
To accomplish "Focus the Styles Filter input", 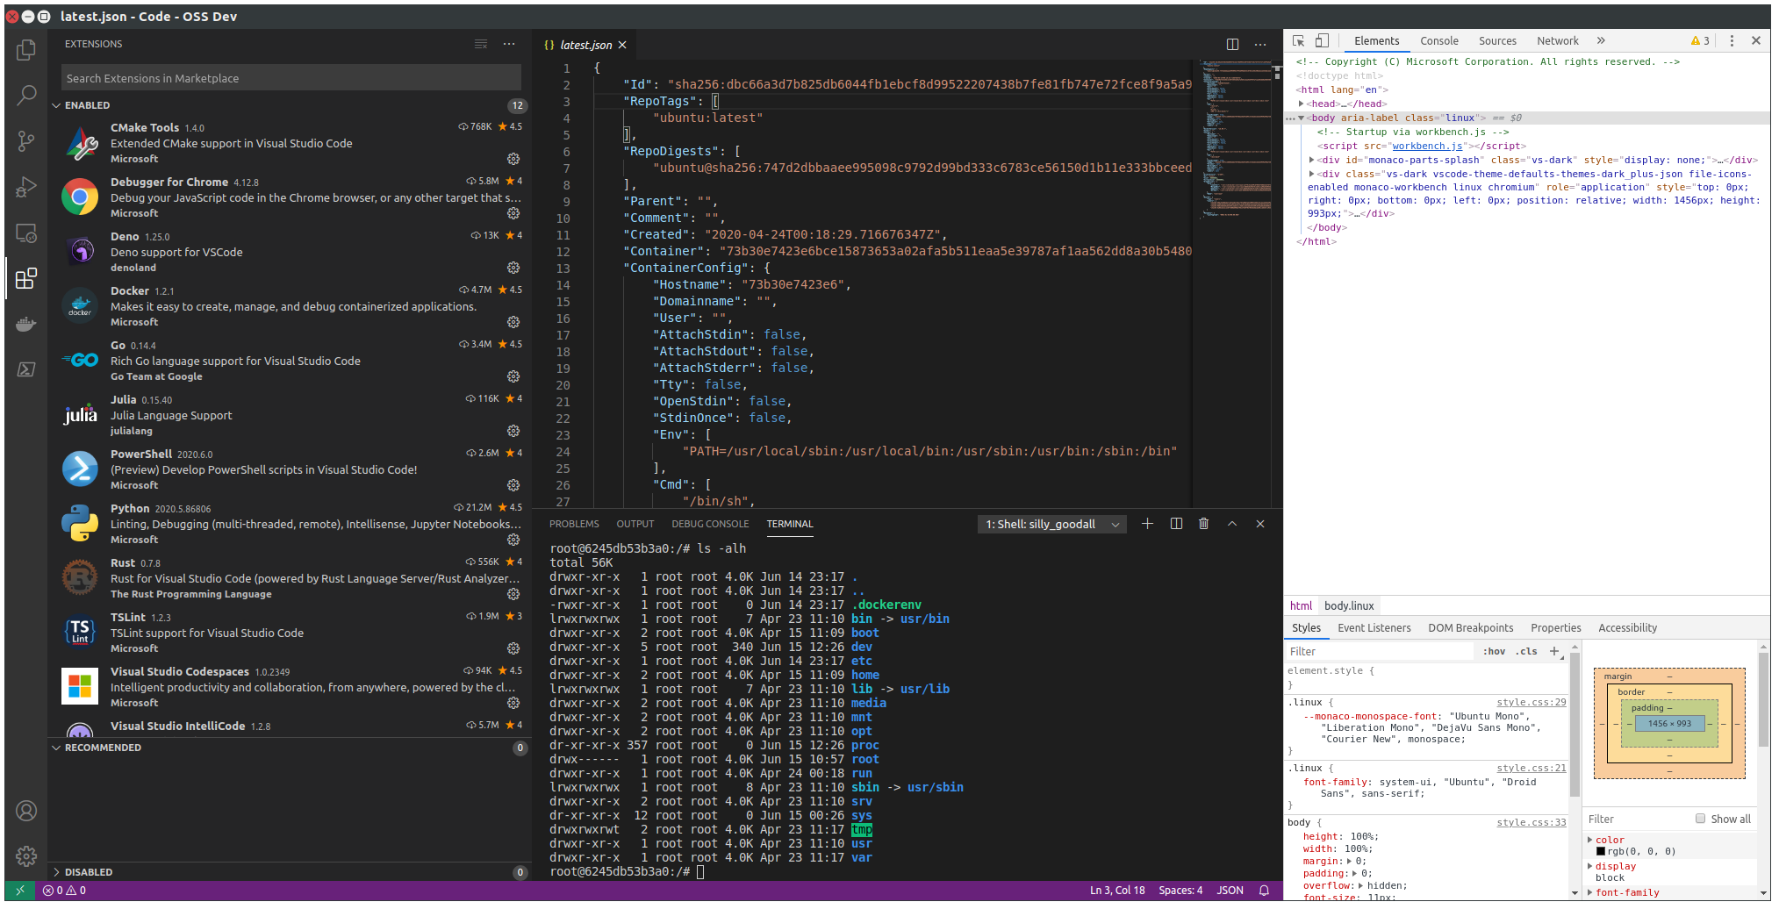I will point(1380,652).
